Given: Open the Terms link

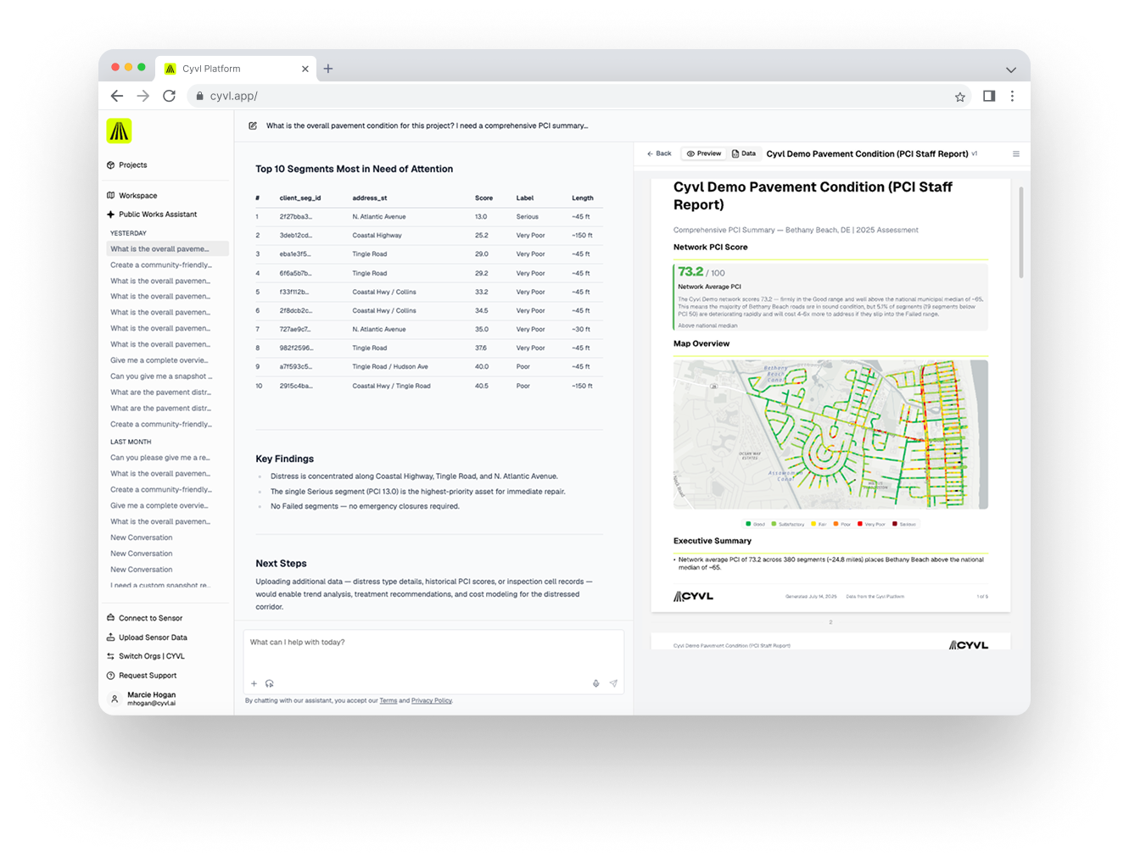Looking at the screenshot, I should (x=388, y=701).
